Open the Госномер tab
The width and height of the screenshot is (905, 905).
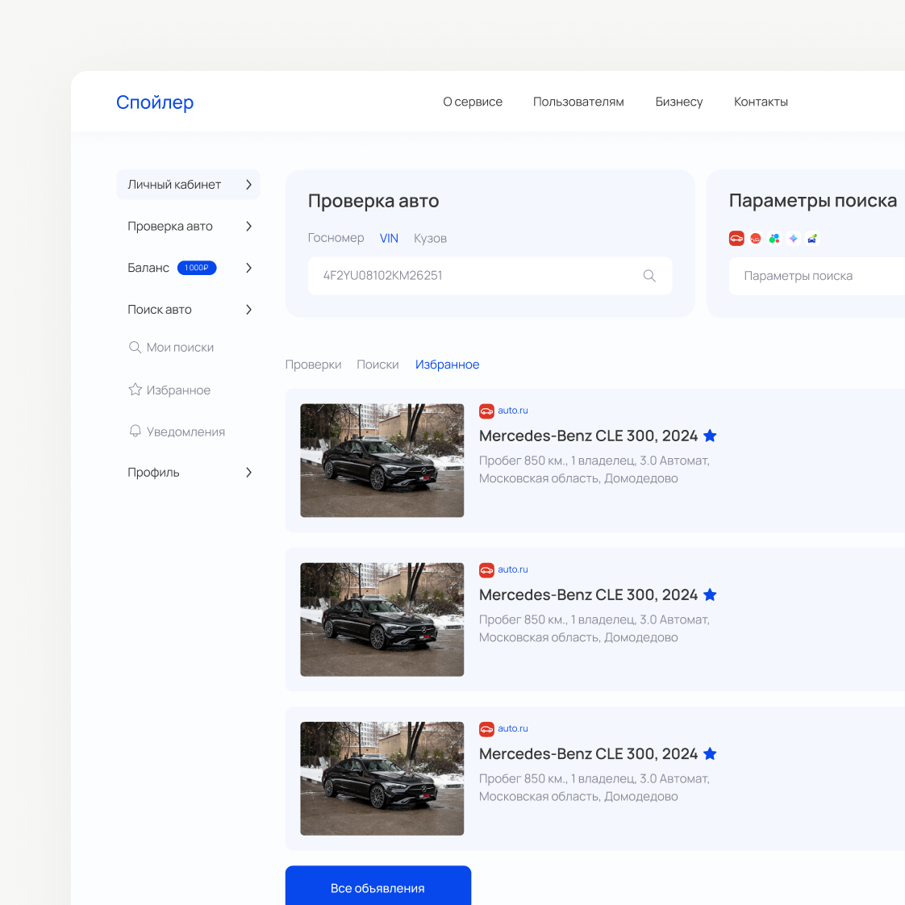coord(336,238)
